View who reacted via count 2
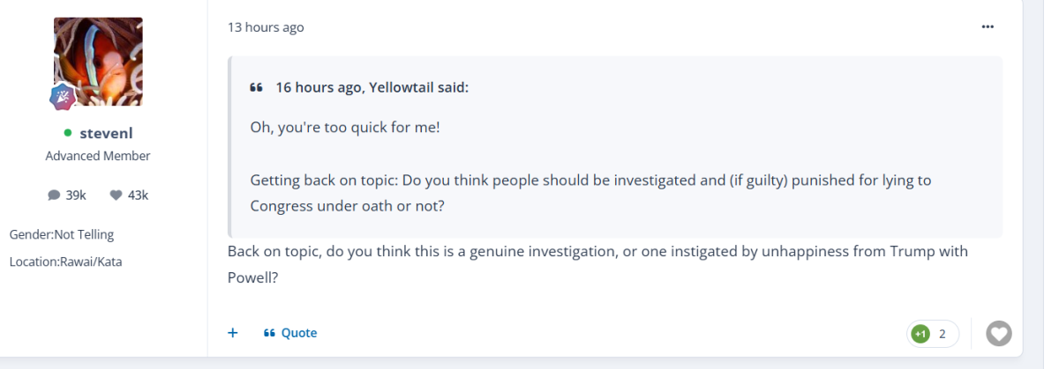The height and width of the screenshot is (369, 1059). pyautogui.click(x=943, y=334)
